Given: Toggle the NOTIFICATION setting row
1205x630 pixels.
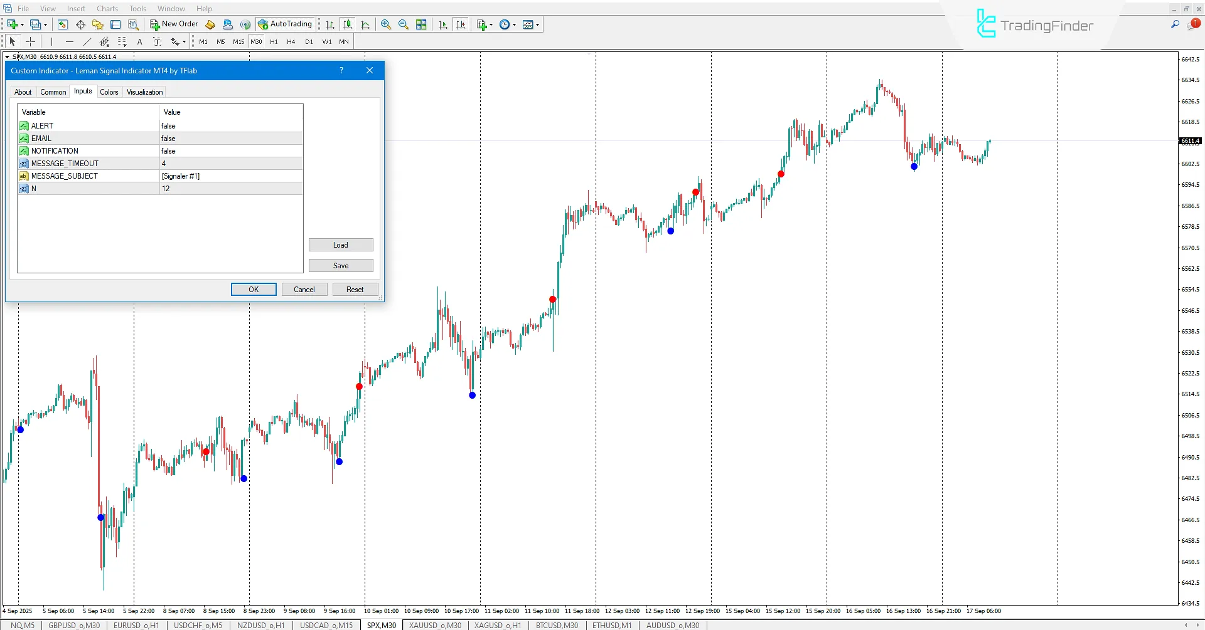Looking at the screenshot, I should [x=231, y=150].
